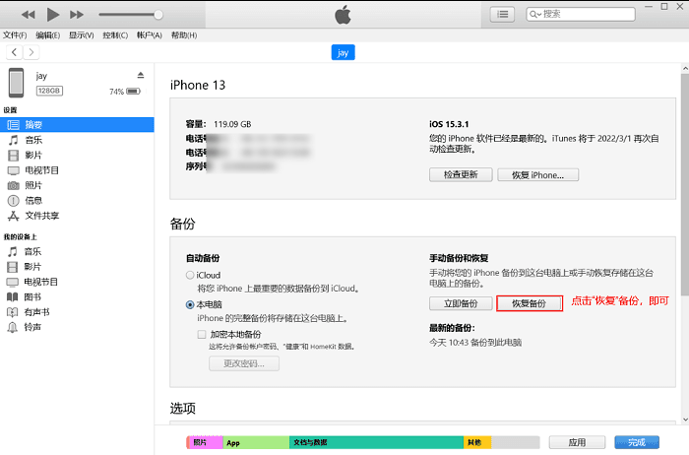Enable the 加密本地备份 checkbox

pos(202,335)
